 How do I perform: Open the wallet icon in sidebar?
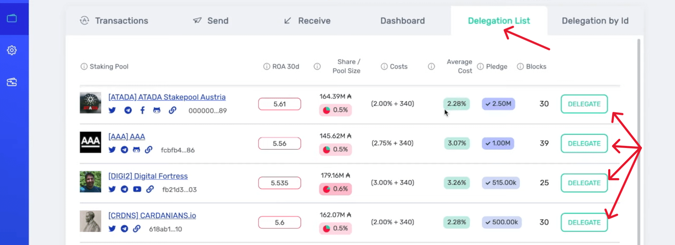pos(12,18)
